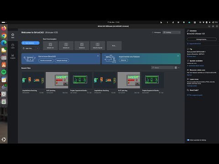Expand the New drawing dropdown arrow

[x=38, y=43]
